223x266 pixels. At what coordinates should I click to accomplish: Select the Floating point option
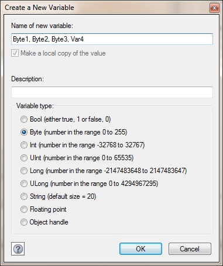[24, 209]
